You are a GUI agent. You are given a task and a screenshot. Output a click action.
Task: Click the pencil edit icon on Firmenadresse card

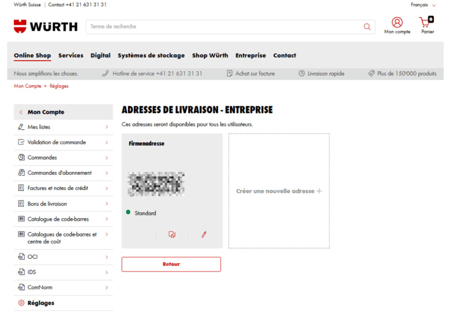204,234
